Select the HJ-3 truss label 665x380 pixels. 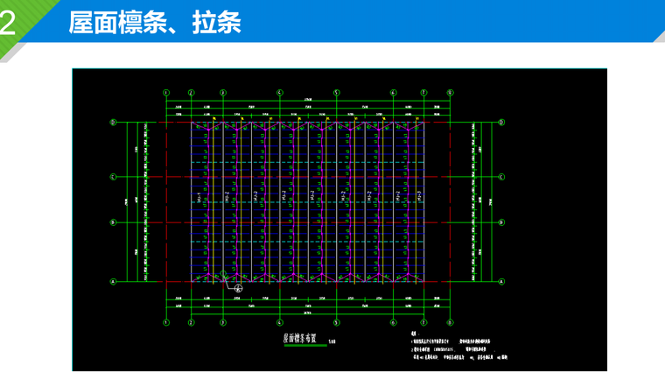click(419, 196)
